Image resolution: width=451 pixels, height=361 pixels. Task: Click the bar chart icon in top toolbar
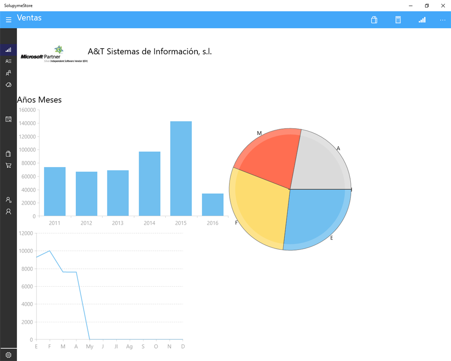coord(422,20)
